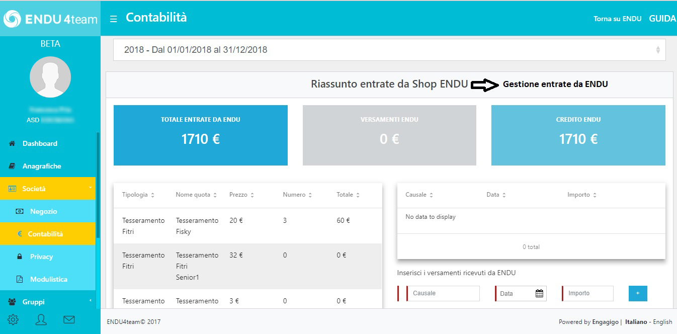Click the Contabilità euro icon
The width and height of the screenshot is (677, 334).
(x=20, y=234)
